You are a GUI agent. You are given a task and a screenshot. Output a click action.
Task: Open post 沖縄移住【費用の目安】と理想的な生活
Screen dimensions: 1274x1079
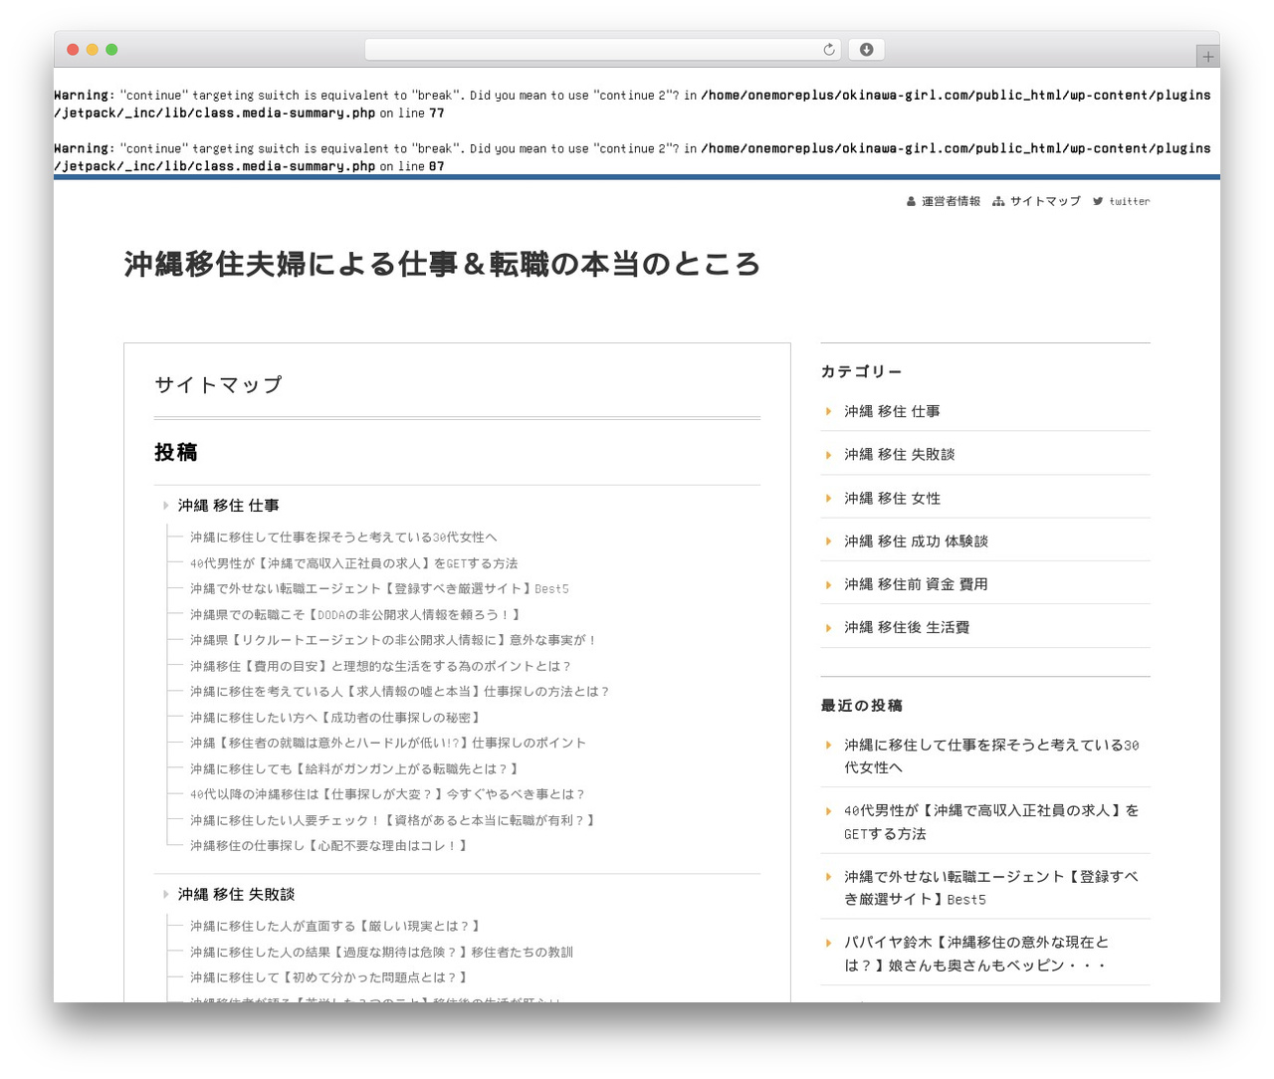[x=380, y=666]
